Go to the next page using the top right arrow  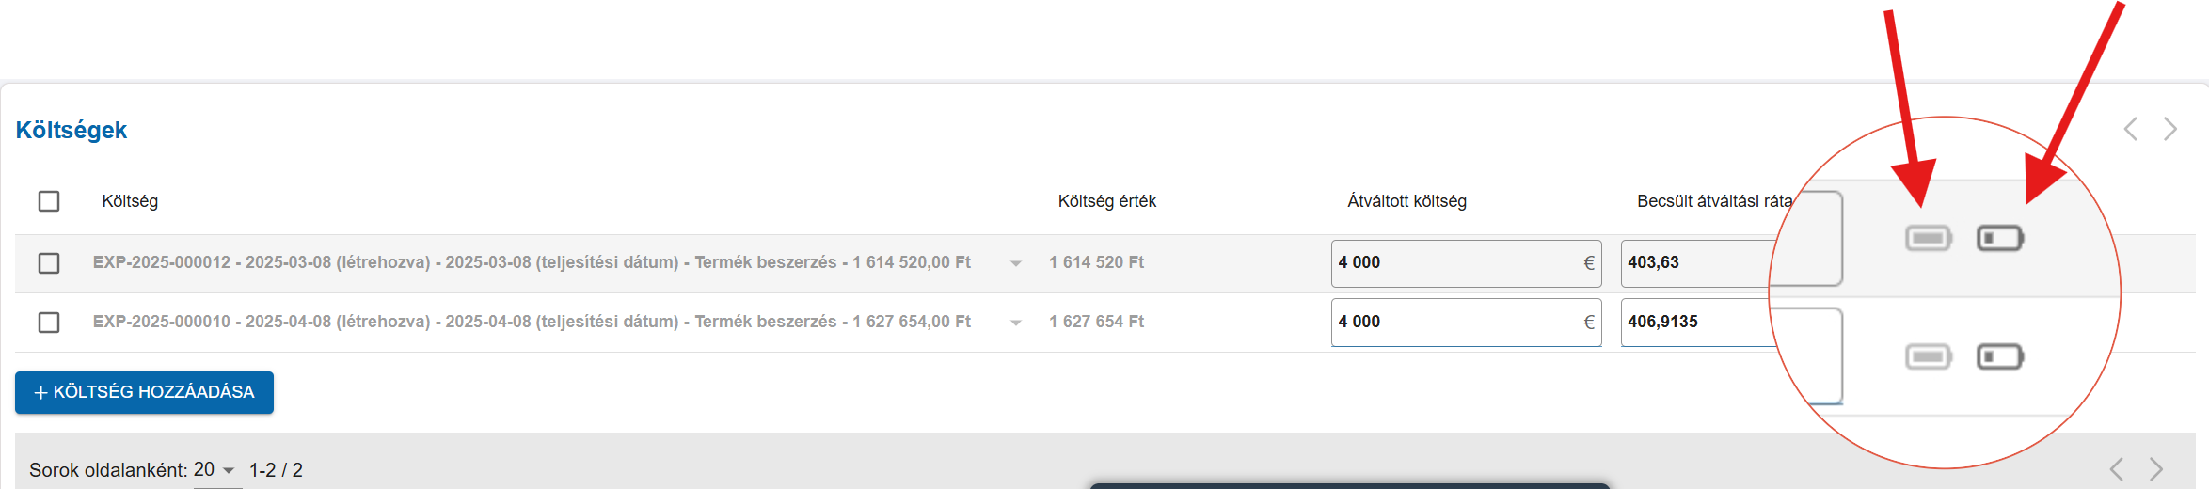point(2170,129)
